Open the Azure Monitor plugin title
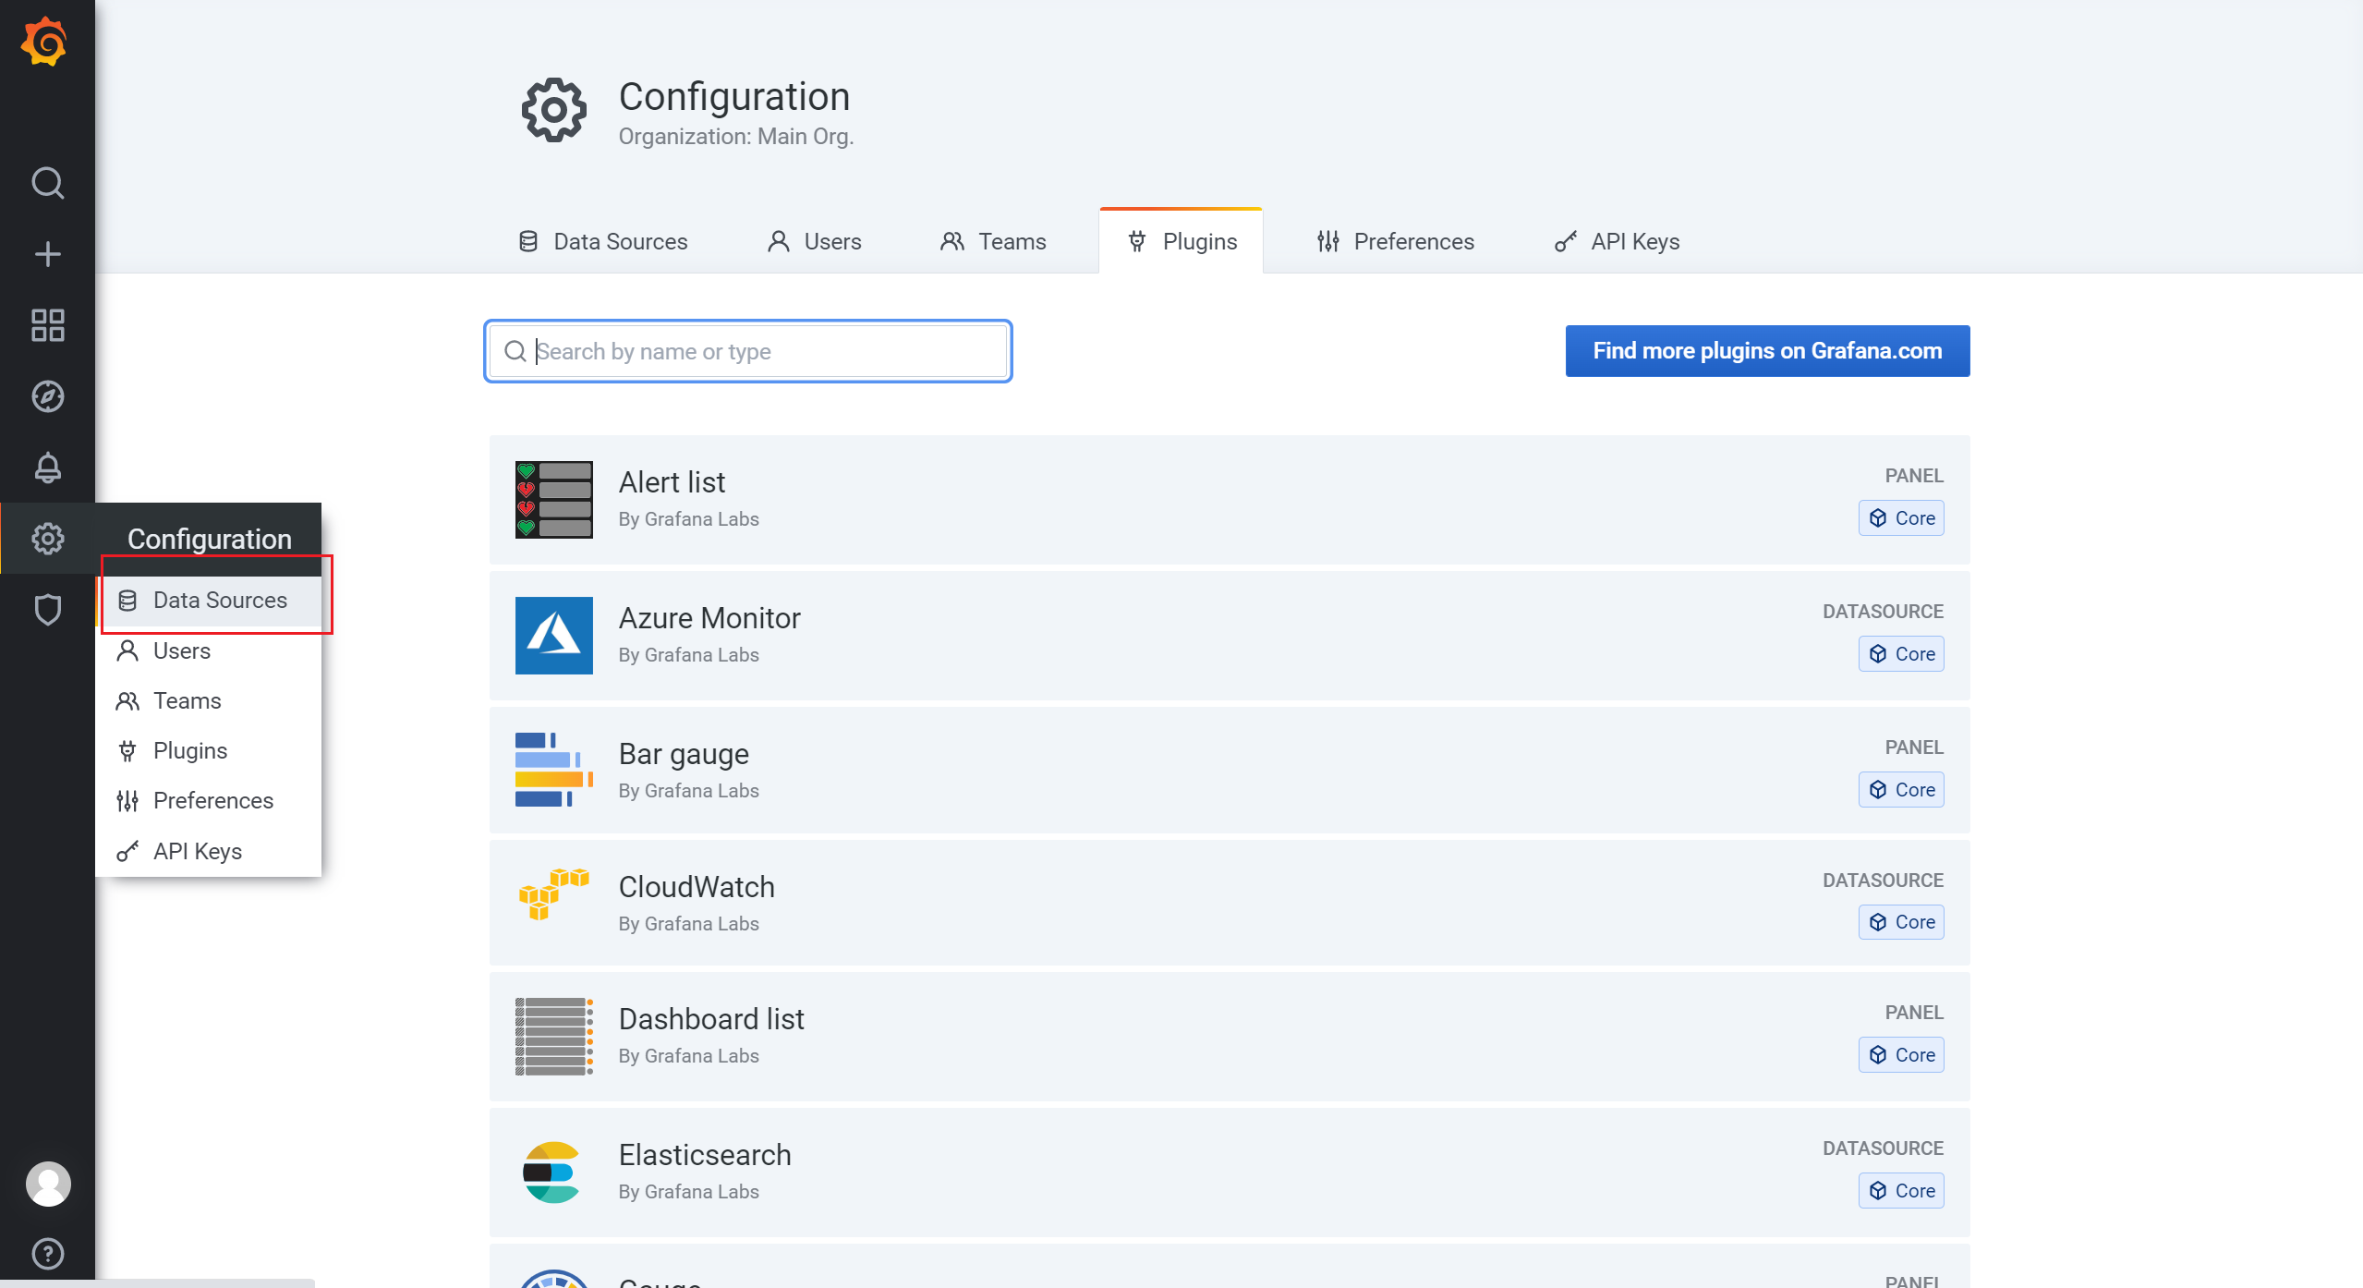Screen dimensions: 2363x1288 pos(709,618)
